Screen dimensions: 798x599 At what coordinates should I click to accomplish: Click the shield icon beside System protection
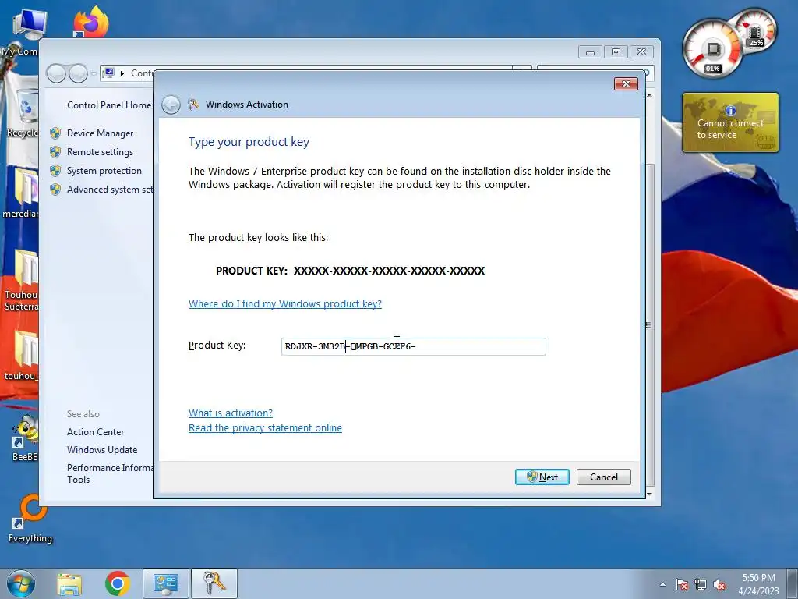(x=55, y=171)
